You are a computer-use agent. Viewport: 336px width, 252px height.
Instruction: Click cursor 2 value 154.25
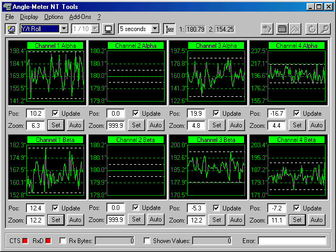[225, 29]
